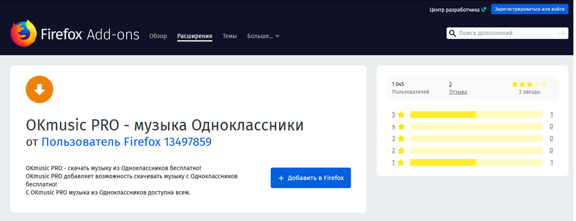Click the 4-star row review count 0
Viewport: 576px width, 221px height.
(x=551, y=126)
